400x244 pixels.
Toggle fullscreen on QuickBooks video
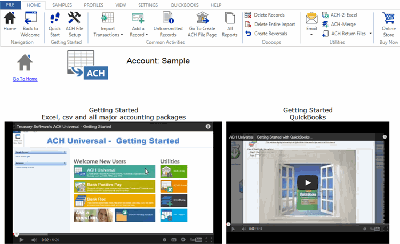(386, 229)
